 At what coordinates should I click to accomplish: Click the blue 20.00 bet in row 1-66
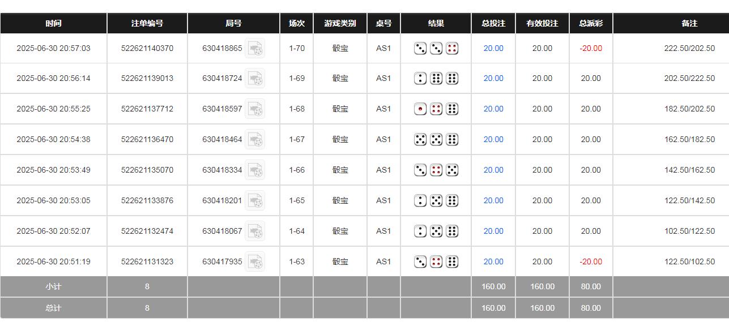click(x=493, y=170)
